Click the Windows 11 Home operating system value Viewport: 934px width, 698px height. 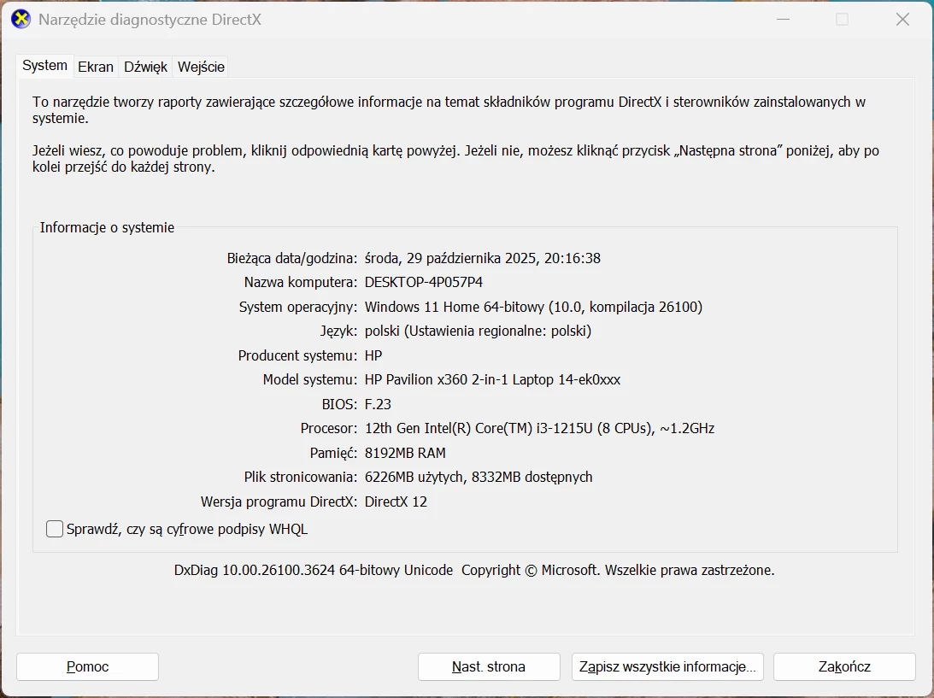coord(533,307)
